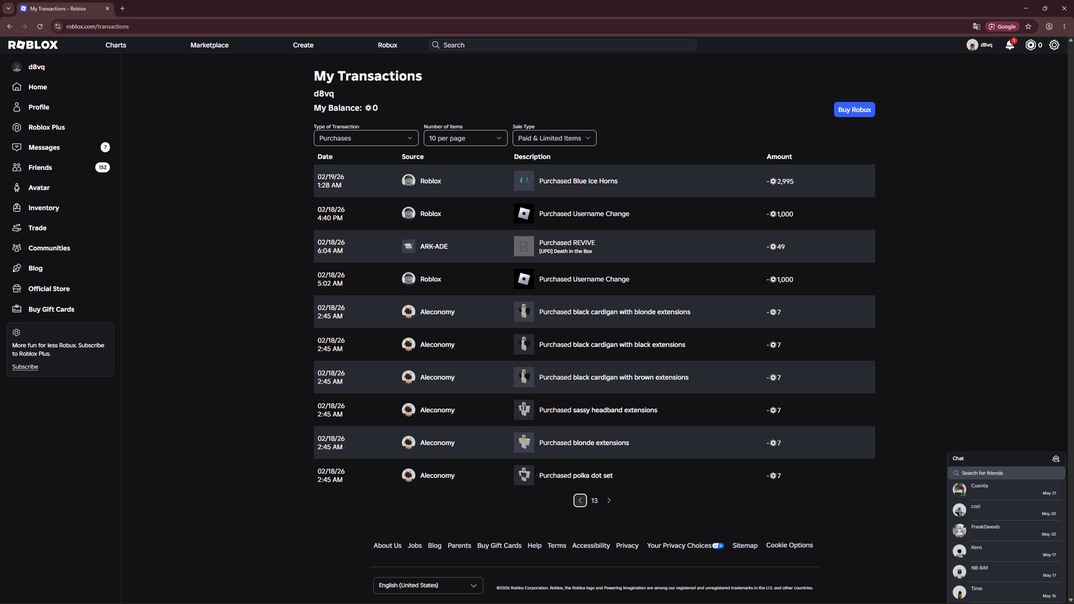Expand Type of Transaction dropdown

pos(366,138)
